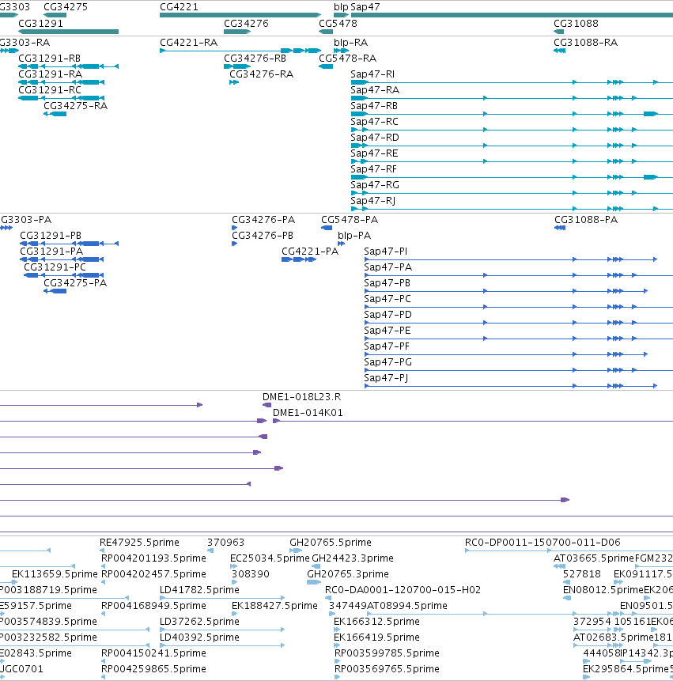Select the DME1-014K01 BAC clone
673x681 pixels.
click(473, 421)
